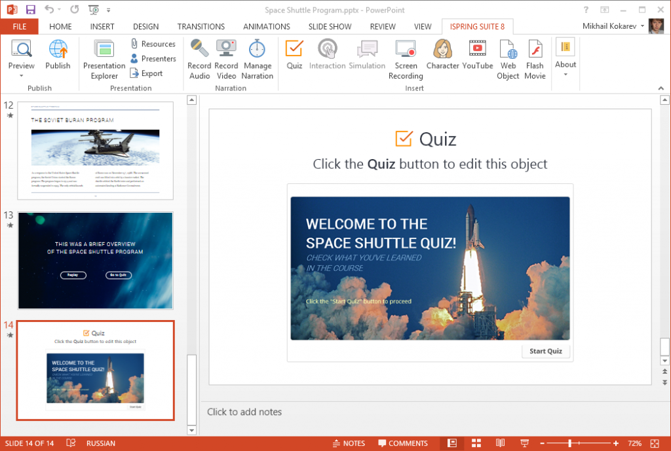671x451 pixels.
Task: Save the presentation from Quick Access Toolbar
Action: click(x=30, y=9)
